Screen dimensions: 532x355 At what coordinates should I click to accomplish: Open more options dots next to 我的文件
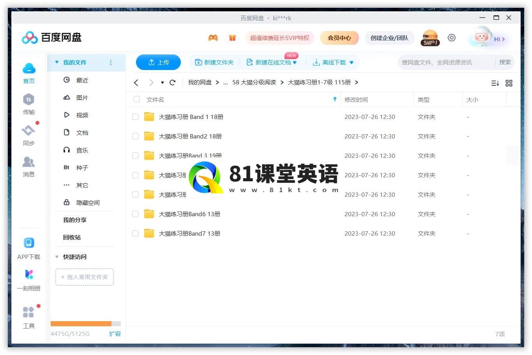111,62
